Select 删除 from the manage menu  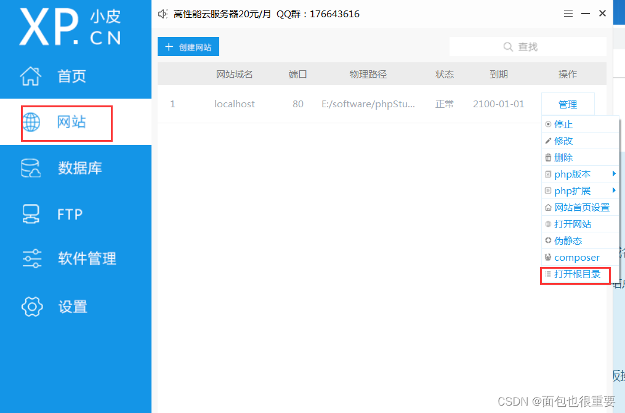pos(563,158)
